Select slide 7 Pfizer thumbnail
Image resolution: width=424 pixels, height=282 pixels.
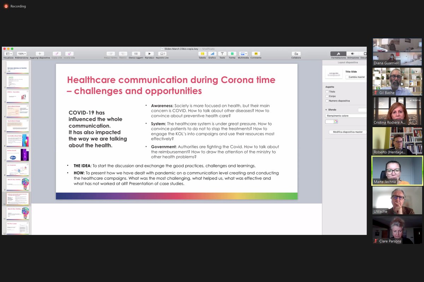(18, 155)
